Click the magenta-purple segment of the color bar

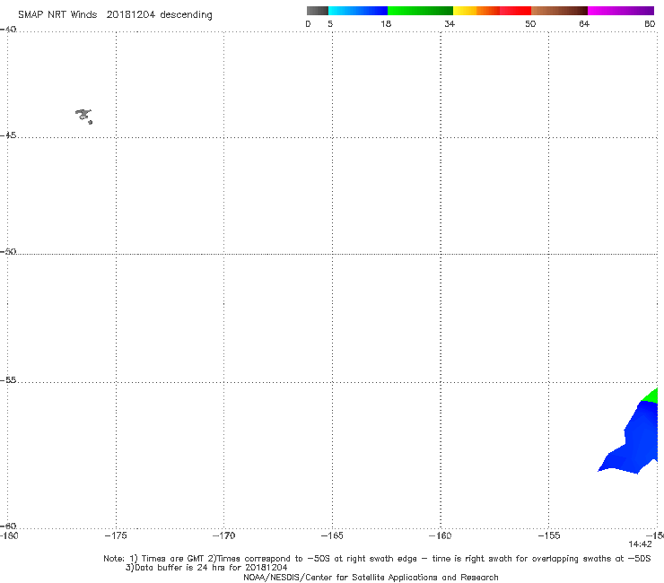click(x=621, y=11)
